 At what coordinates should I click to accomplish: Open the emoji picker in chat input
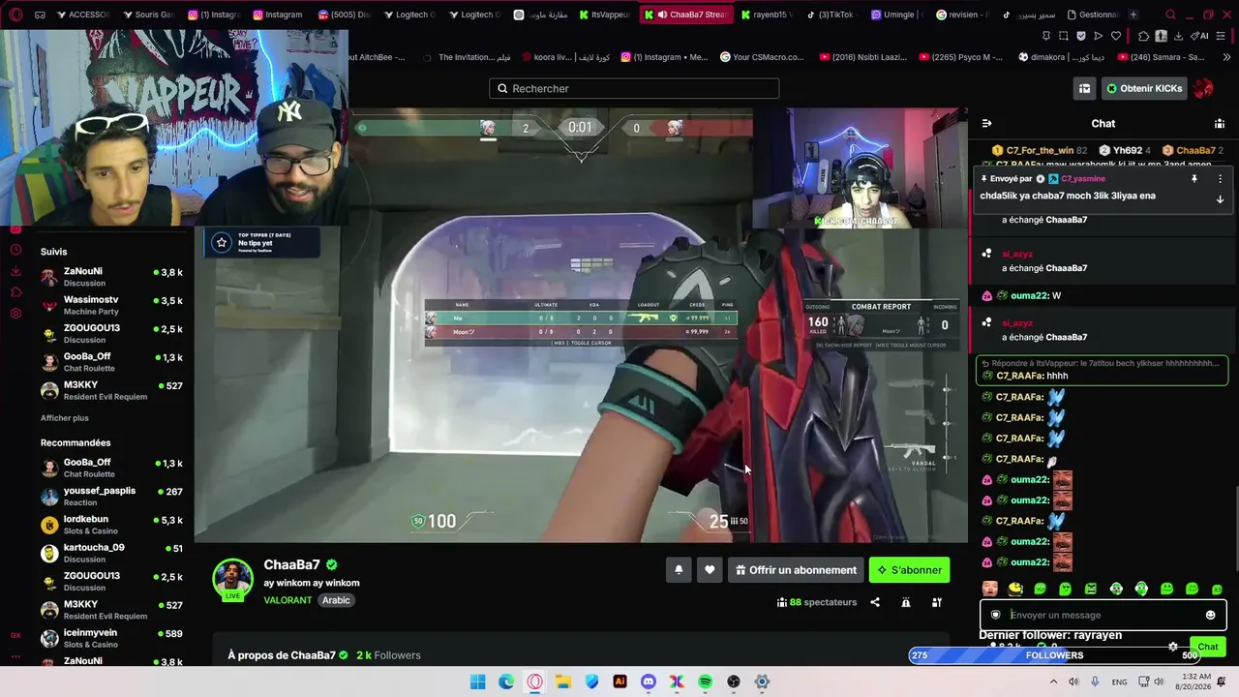(x=1210, y=615)
